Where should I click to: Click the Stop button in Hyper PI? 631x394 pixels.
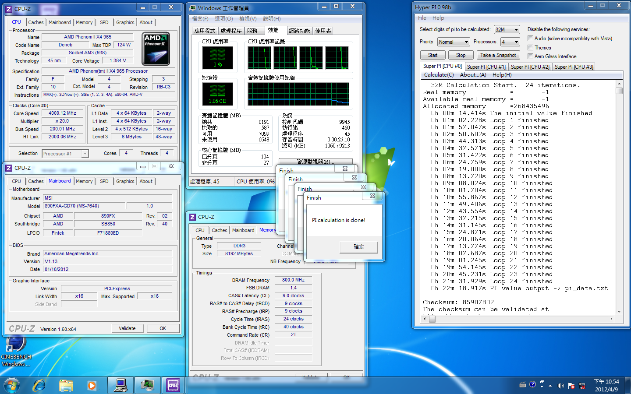click(461, 55)
